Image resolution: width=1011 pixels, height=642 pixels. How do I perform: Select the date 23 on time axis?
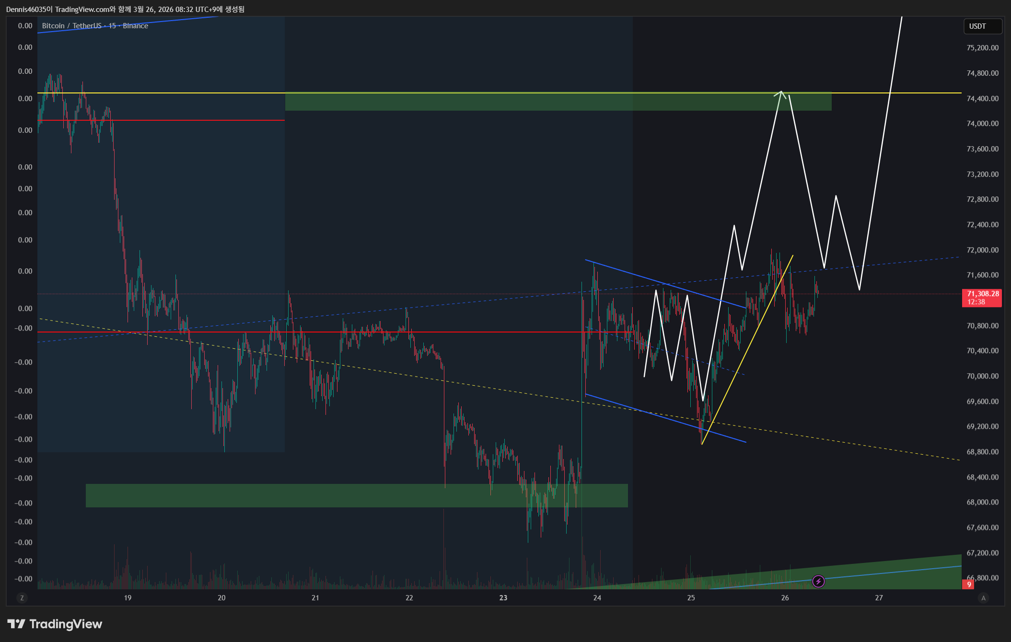coord(503,598)
